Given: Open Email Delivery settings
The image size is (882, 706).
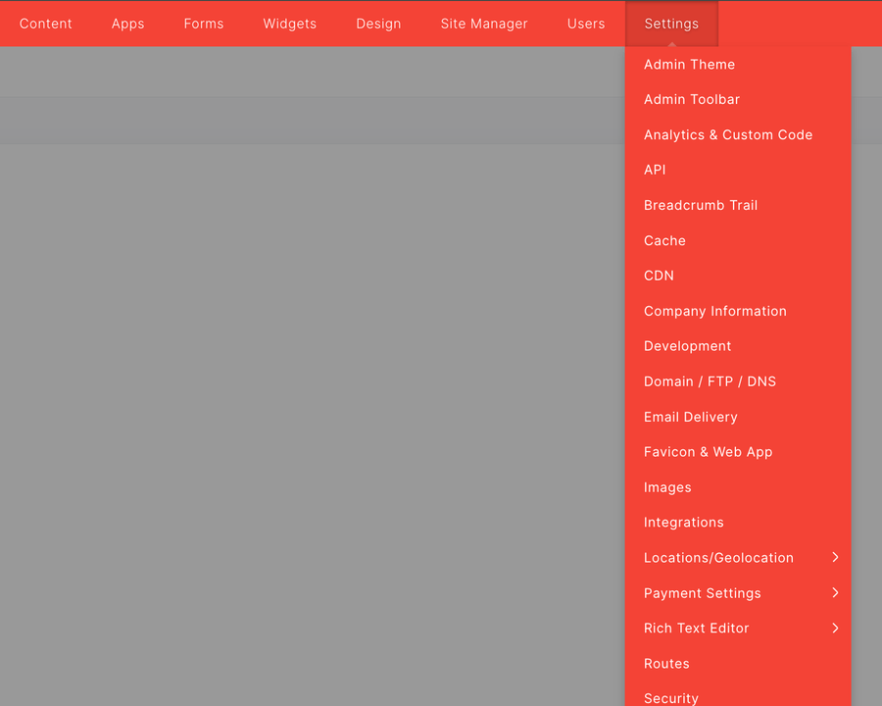Looking at the screenshot, I should (x=738, y=417).
